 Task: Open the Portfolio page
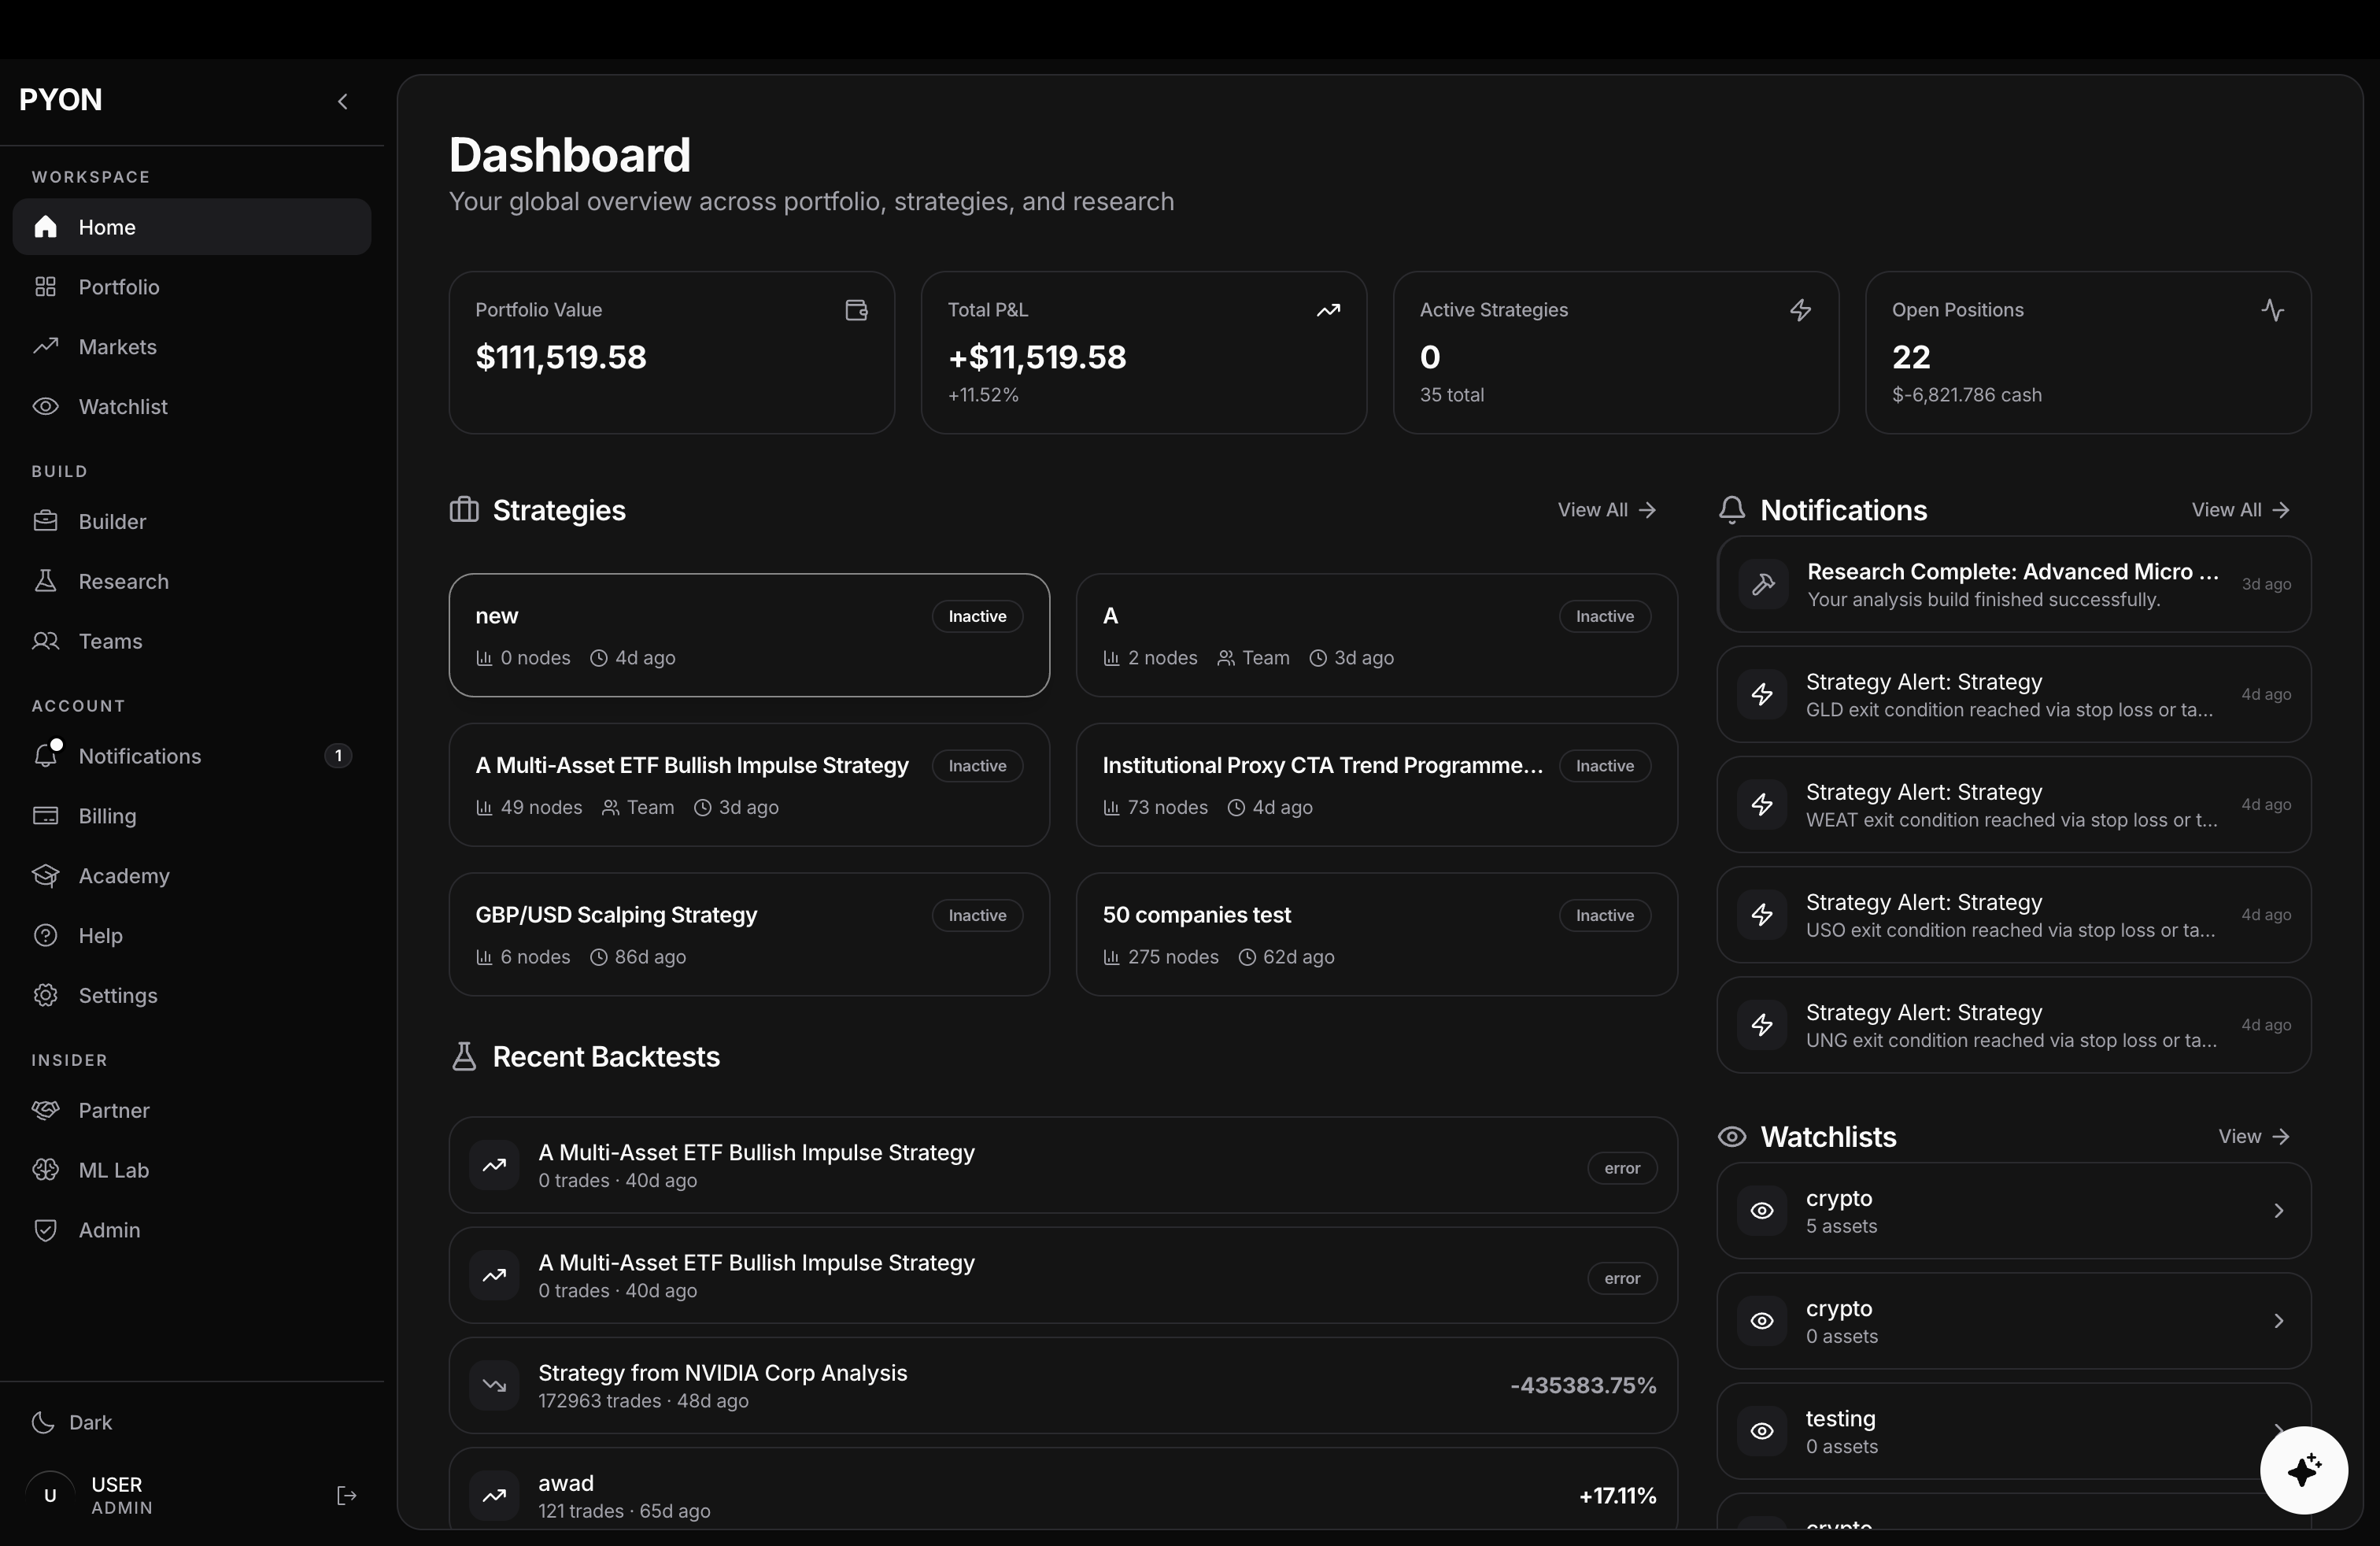[x=191, y=287]
